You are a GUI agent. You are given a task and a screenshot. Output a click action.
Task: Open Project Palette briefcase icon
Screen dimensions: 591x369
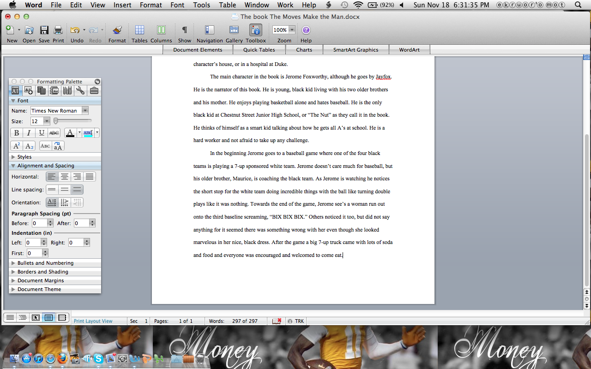(x=94, y=90)
